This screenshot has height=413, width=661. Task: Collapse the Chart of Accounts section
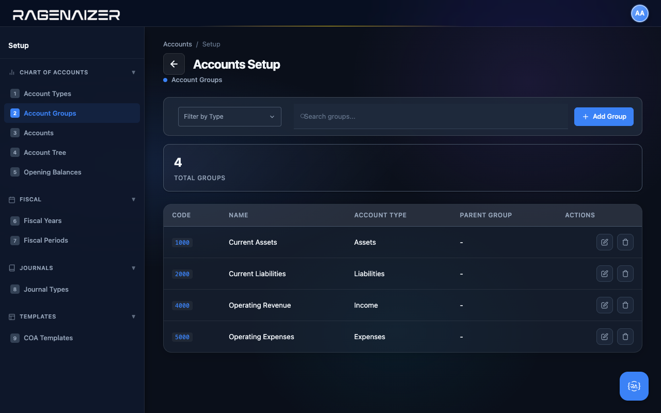pyautogui.click(x=134, y=72)
